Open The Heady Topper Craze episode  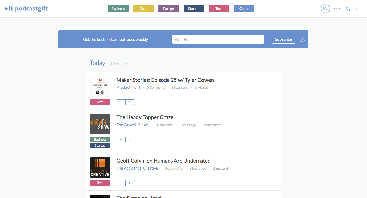[145, 117]
